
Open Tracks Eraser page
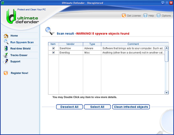click(x=19, y=55)
